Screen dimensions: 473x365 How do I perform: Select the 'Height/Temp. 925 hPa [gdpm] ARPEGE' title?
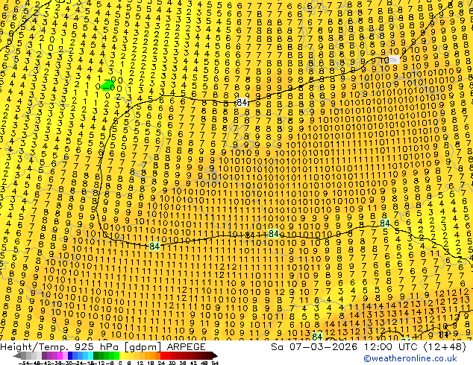tap(103, 347)
